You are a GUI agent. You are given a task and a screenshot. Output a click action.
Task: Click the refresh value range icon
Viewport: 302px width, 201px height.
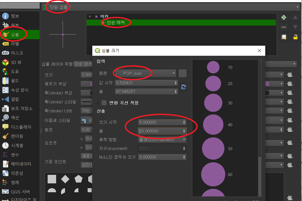click(x=184, y=87)
